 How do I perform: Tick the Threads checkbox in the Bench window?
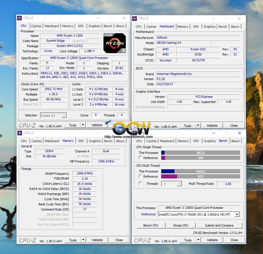coord(140,183)
